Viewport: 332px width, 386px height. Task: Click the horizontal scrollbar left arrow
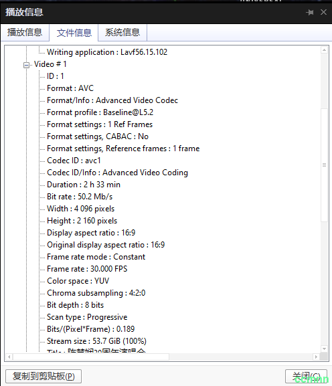click(9, 357)
